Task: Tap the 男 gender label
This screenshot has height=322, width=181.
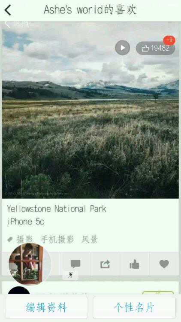Action: point(70,275)
